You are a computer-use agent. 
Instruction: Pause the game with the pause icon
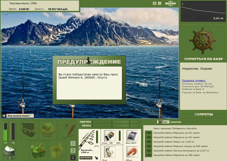coord(154,3)
